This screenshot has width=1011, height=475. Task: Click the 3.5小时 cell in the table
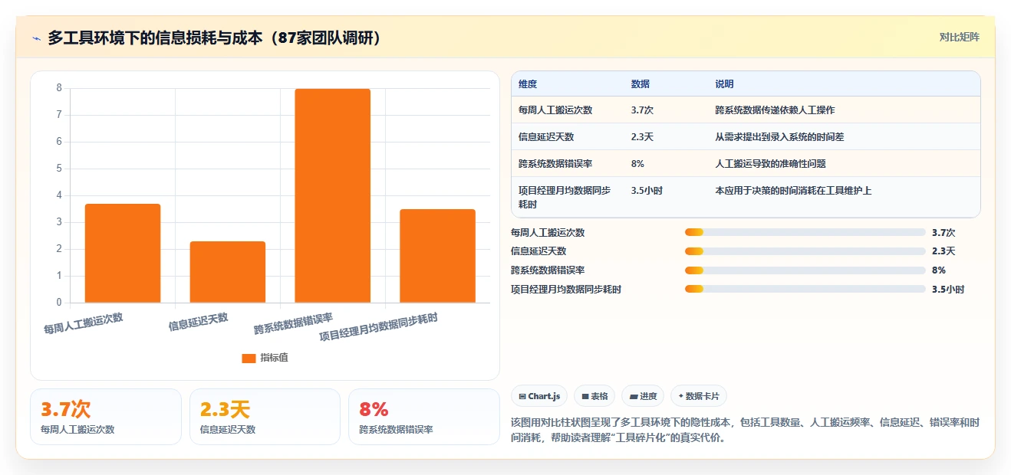(x=647, y=191)
